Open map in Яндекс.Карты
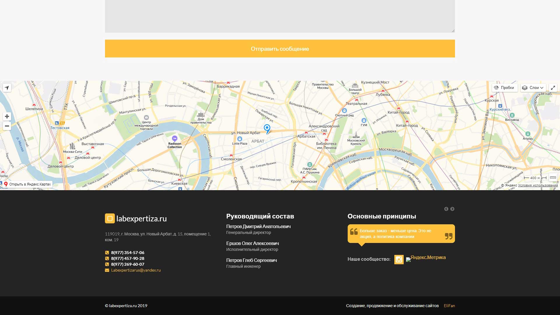This screenshot has height=315, width=560. click(27, 184)
